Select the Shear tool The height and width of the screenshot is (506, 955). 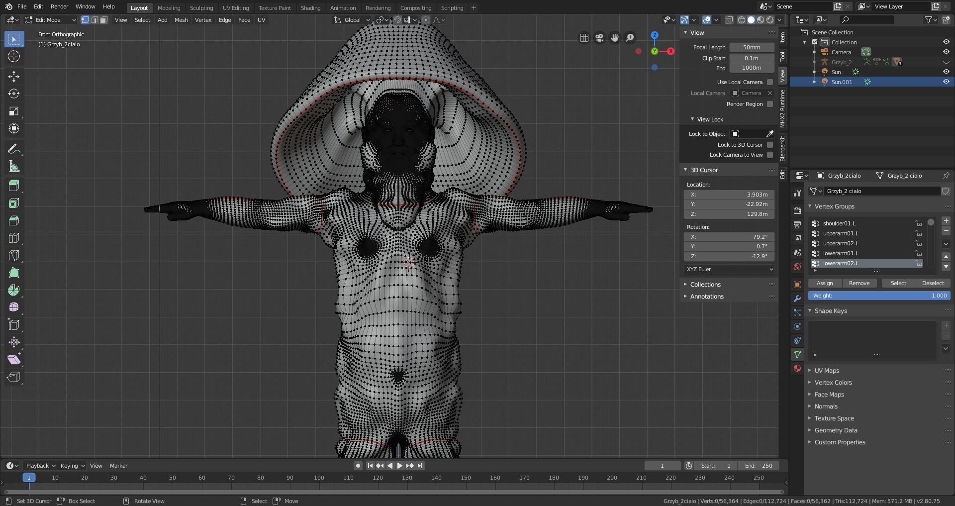(x=14, y=360)
